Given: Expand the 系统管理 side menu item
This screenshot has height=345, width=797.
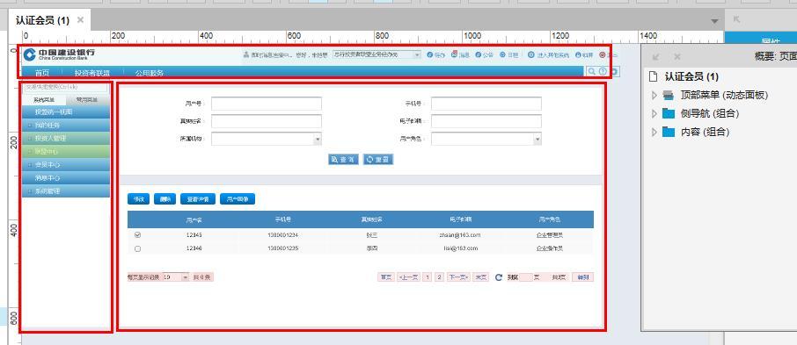Looking at the screenshot, I should coord(66,191).
